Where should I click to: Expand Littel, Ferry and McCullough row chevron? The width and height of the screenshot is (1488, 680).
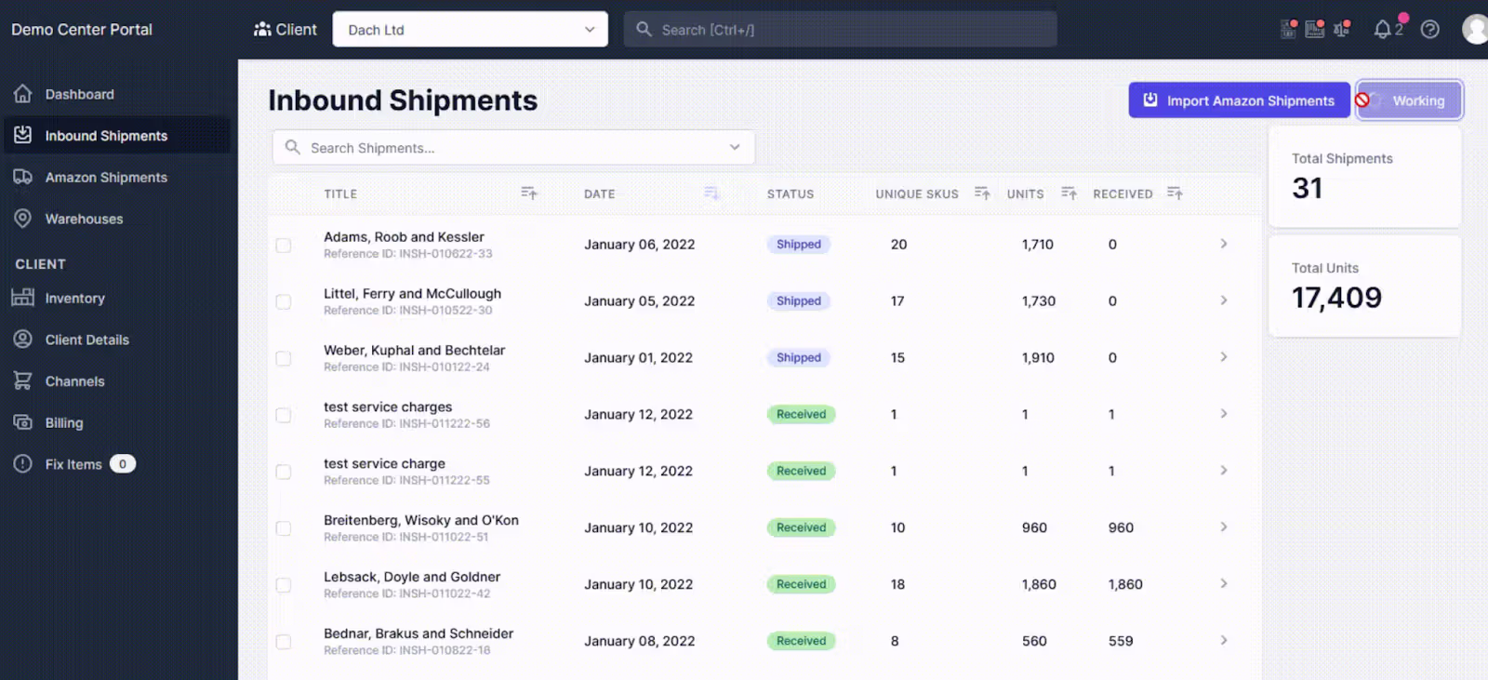click(1224, 300)
